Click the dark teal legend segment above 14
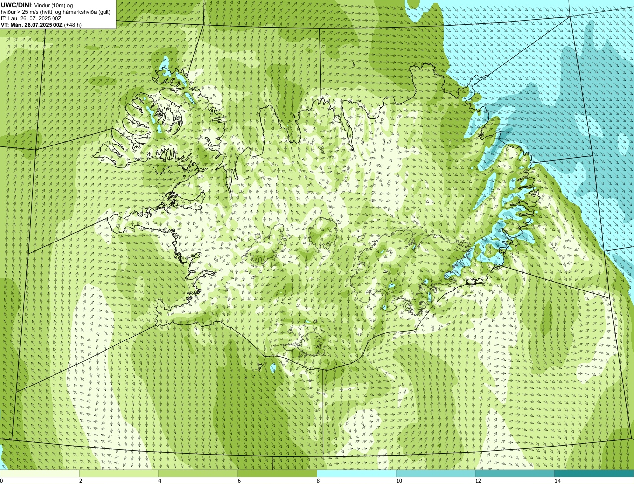Viewport: 634px width, 484px height. pyautogui.click(x=594, y=473)
